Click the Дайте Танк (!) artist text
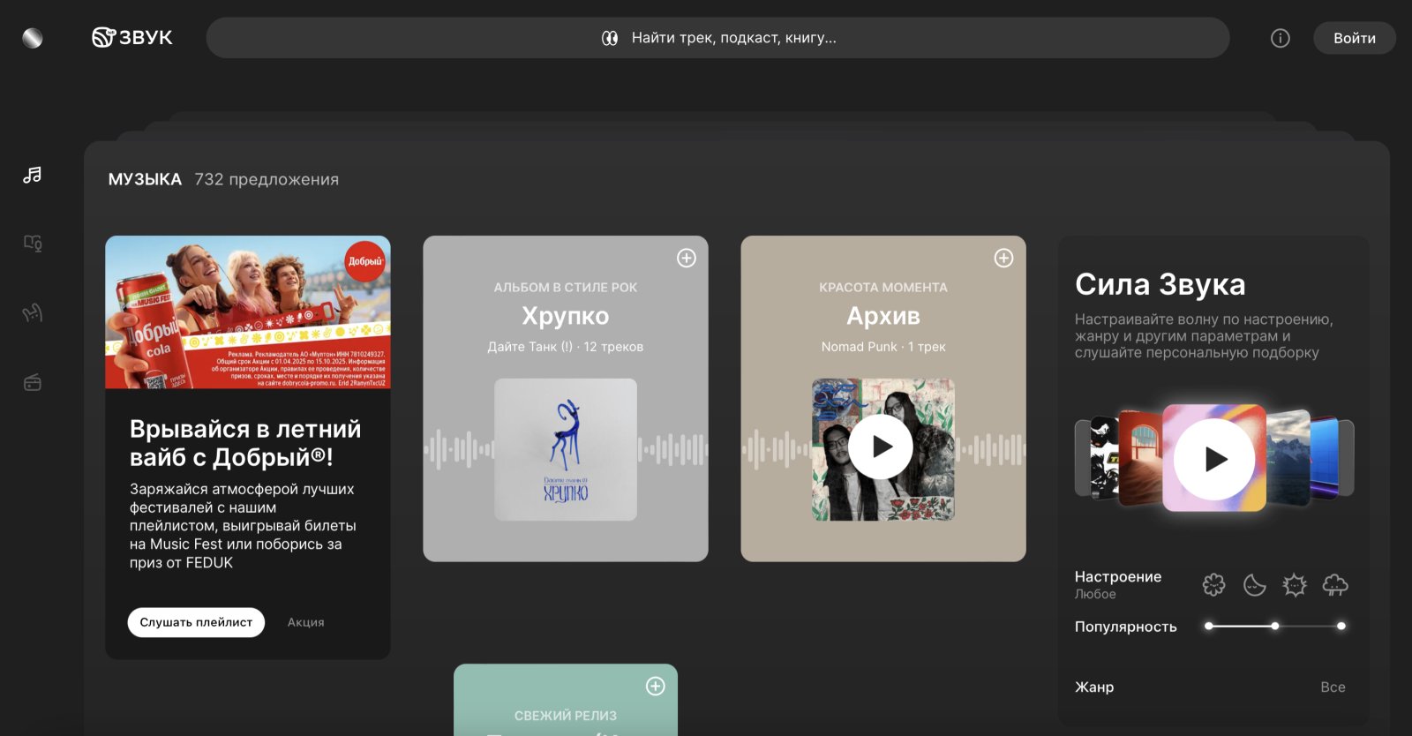Screen dimensions: 1412x736 pos(529,347)
